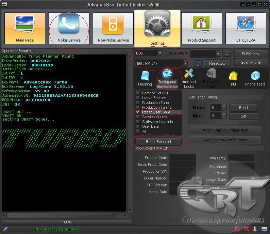The image size is (270, 234).
Task: Click the Reset Selected button
Action: 158,142
